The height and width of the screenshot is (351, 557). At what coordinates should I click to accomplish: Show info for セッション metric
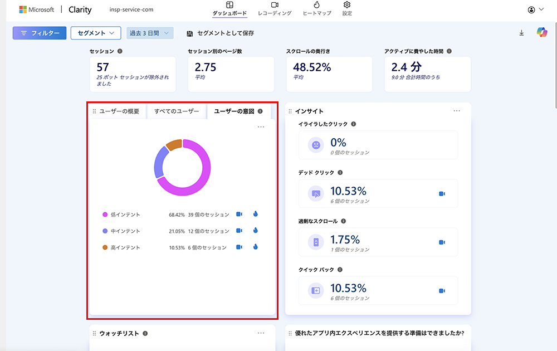coord(120,51)
